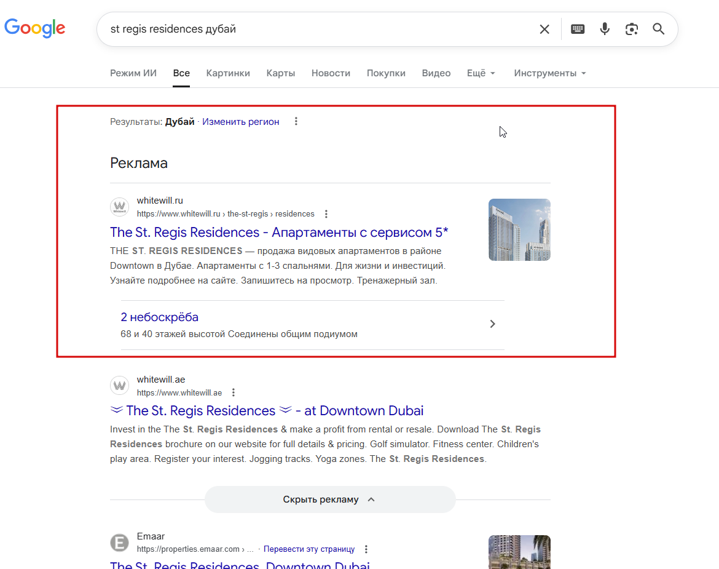Open three-dot menu beside region results
719x569 pixels.
296,121
